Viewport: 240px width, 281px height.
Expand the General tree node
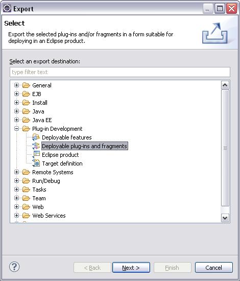point(16,85)
